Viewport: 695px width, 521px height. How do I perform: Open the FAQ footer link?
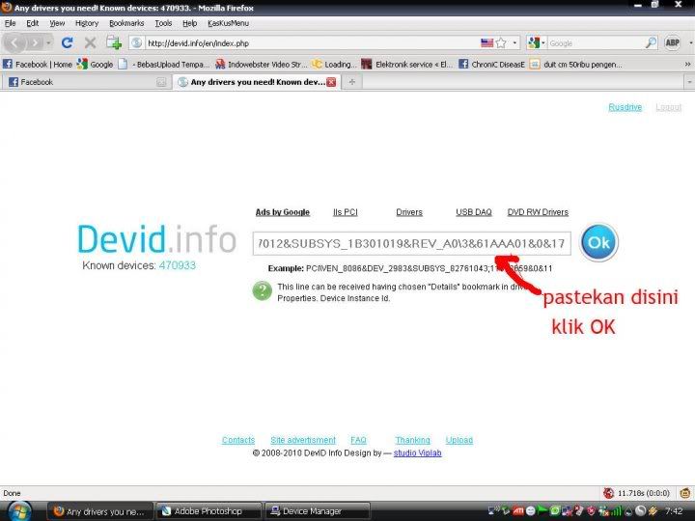point(358,440)
